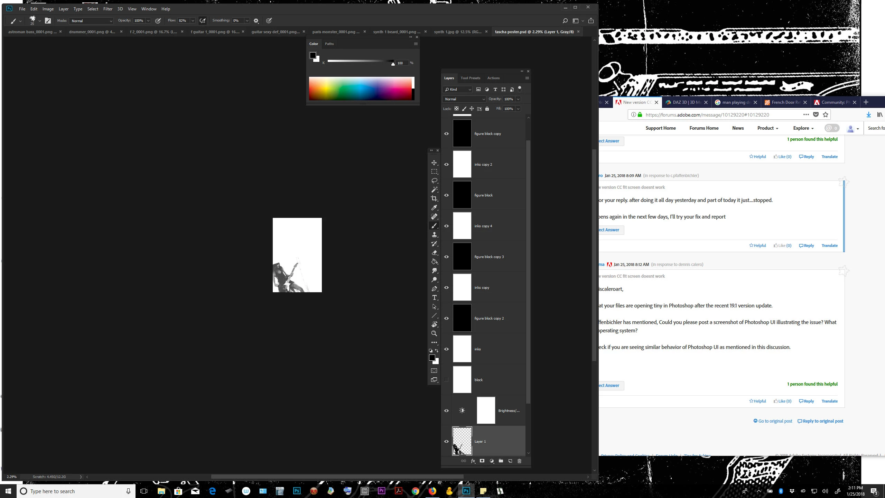Hide the 'inks copy 4' layer
This screenshot has width=885, height=498.
(x=446, y=226)
